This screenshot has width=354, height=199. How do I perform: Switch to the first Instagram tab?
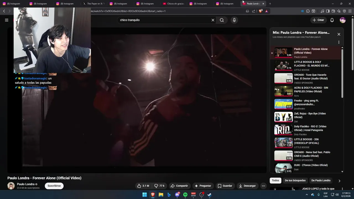point(13,4)
